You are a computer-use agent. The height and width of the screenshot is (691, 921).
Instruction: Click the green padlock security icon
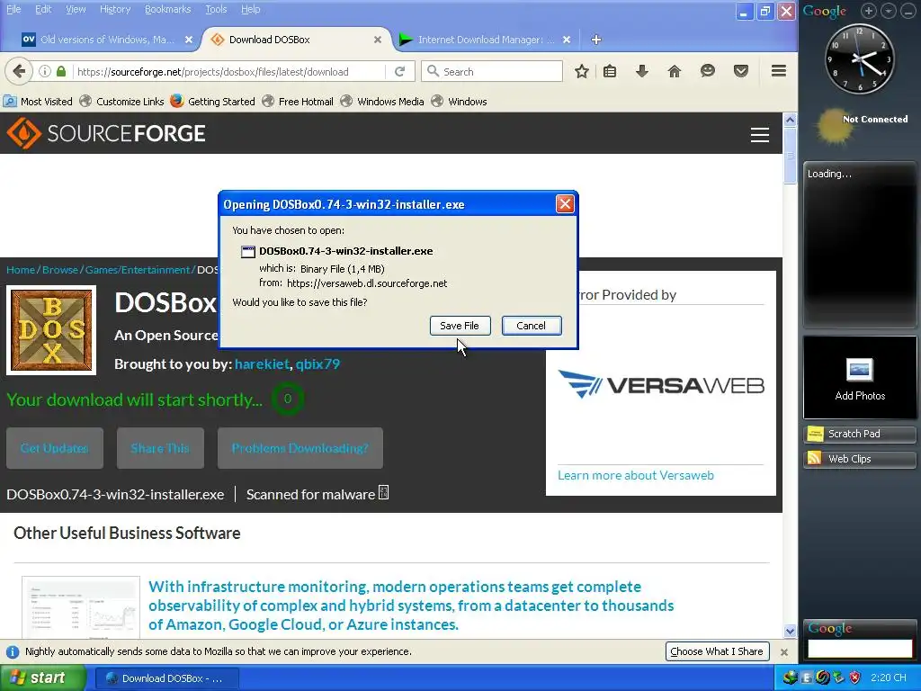tap(61, 72)
